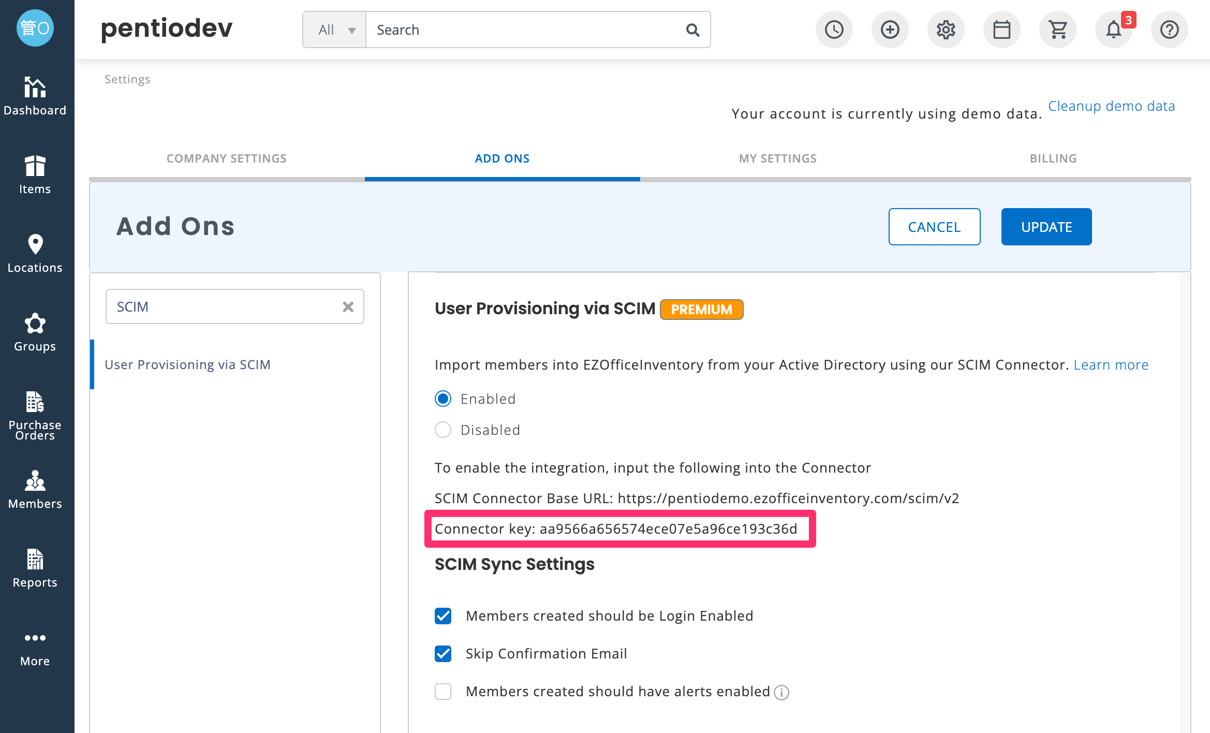This screenshot has width=1210, height=733.
Task: Expand the All search filter dropdown
Action: click(335, 30)
